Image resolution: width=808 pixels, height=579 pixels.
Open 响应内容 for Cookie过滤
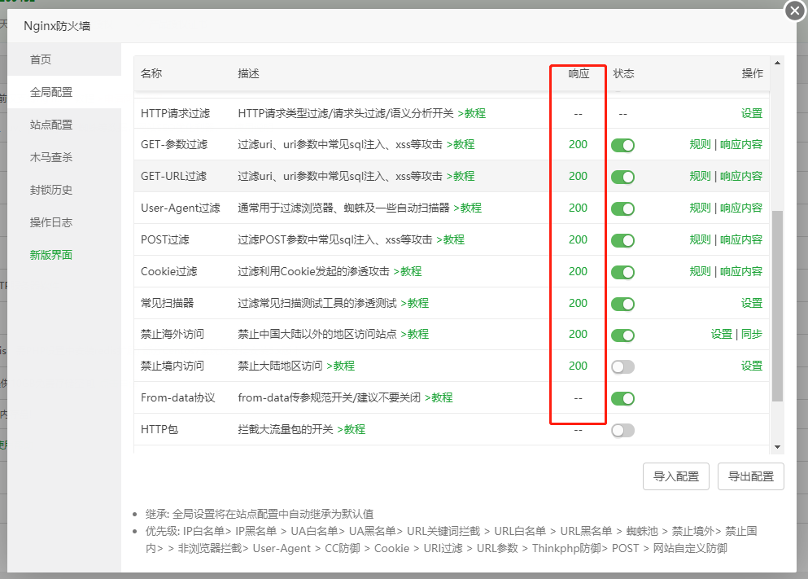(x=741, y=271)
